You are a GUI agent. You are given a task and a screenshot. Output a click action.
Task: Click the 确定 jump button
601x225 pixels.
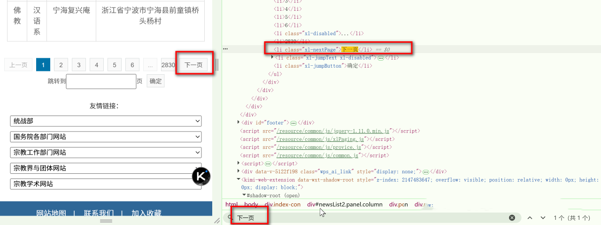[156, 81]
